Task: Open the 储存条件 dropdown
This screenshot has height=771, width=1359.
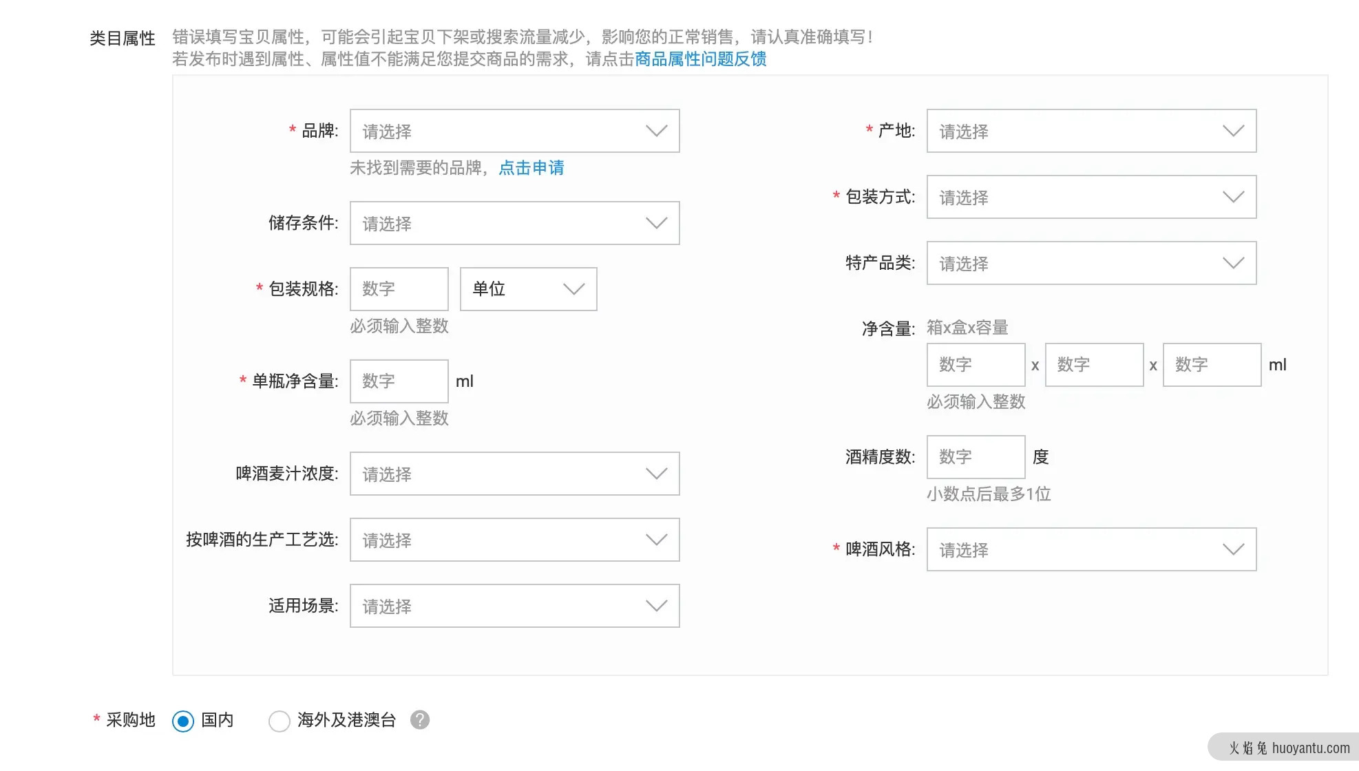Action: [514, 223]
